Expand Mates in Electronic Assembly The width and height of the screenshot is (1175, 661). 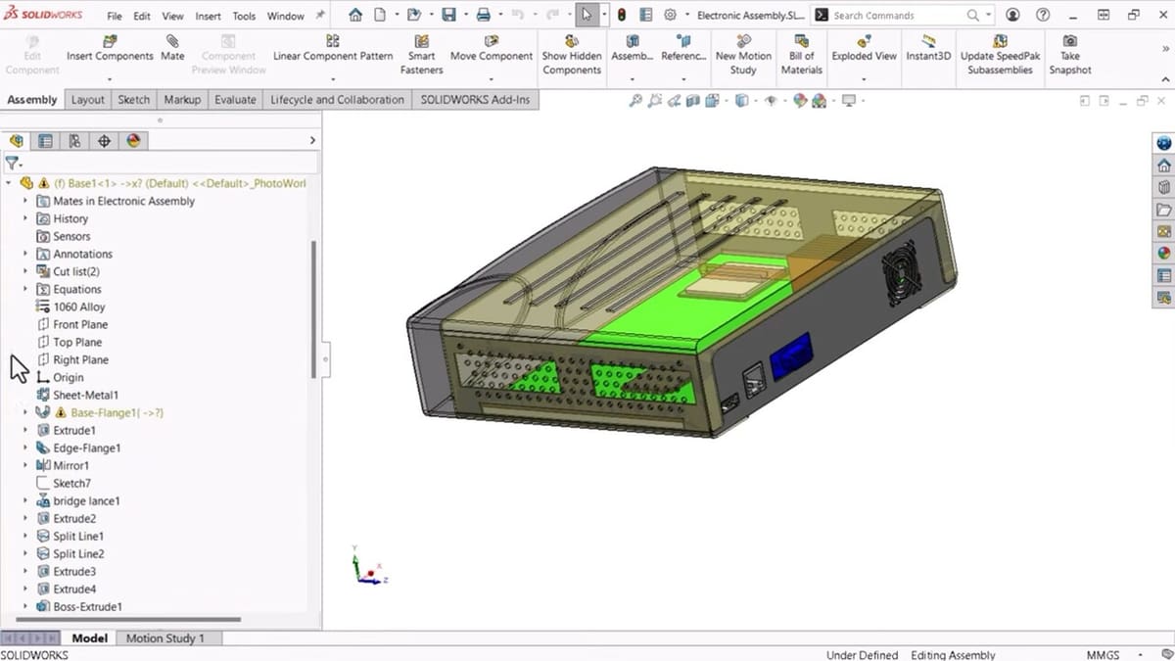[x=25, y=201]
